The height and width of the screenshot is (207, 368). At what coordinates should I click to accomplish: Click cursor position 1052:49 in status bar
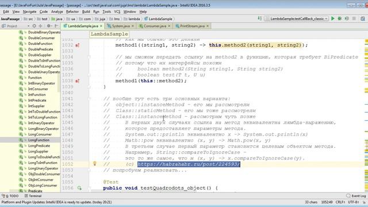(x=327, y=202)
